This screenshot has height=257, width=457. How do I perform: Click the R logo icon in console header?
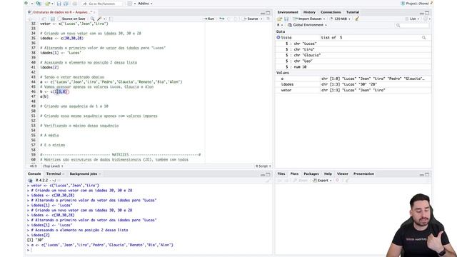30,181
